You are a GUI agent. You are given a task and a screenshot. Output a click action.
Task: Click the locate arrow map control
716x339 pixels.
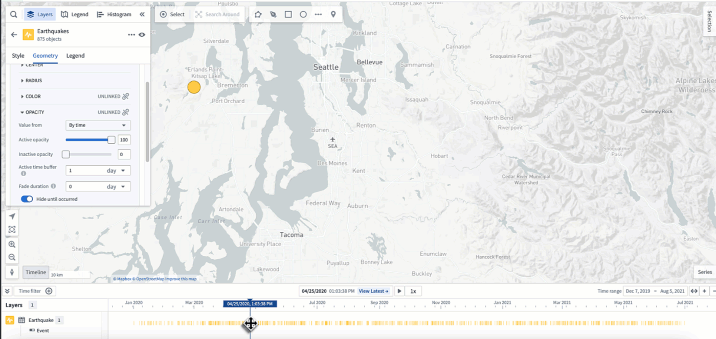tap(12, 216)
